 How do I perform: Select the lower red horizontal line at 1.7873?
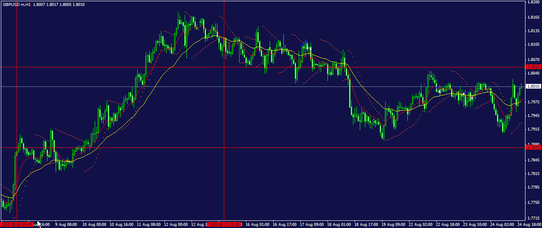coord(263,147)
